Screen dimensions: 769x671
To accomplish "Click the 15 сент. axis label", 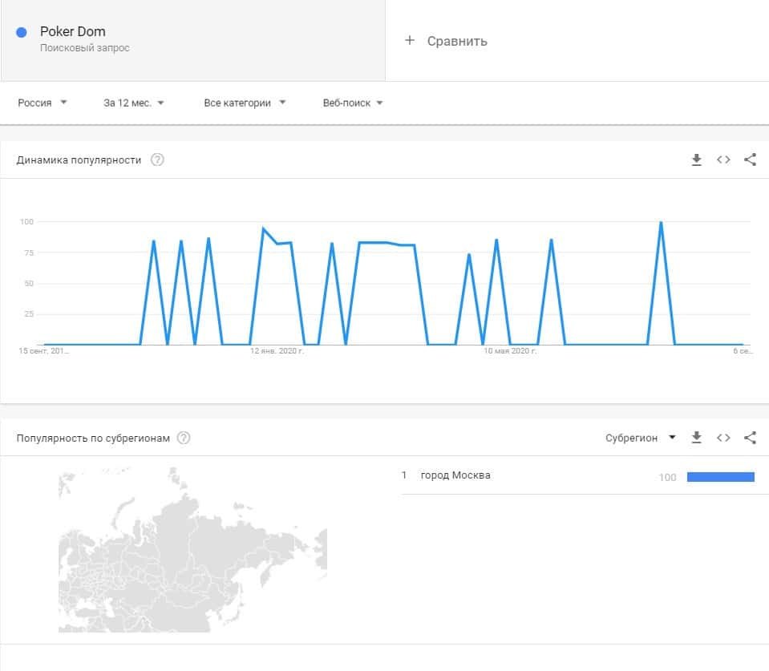I will [x=43, y=351].
